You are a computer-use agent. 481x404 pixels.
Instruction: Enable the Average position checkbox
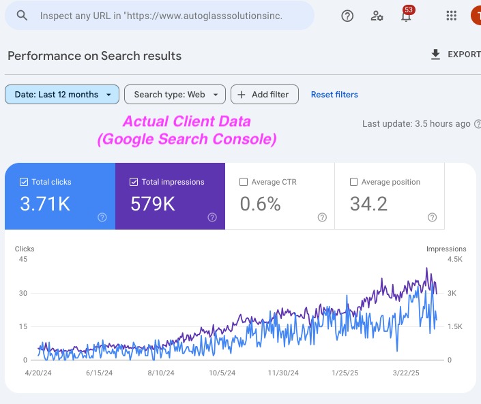pos(353,182)
